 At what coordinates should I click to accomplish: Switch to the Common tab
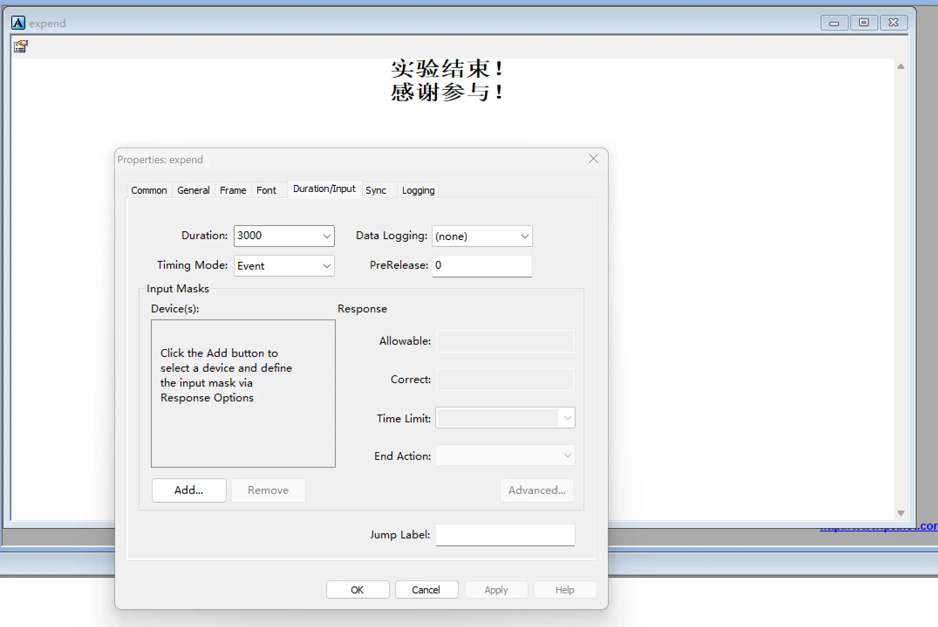(x=149, y=190)
